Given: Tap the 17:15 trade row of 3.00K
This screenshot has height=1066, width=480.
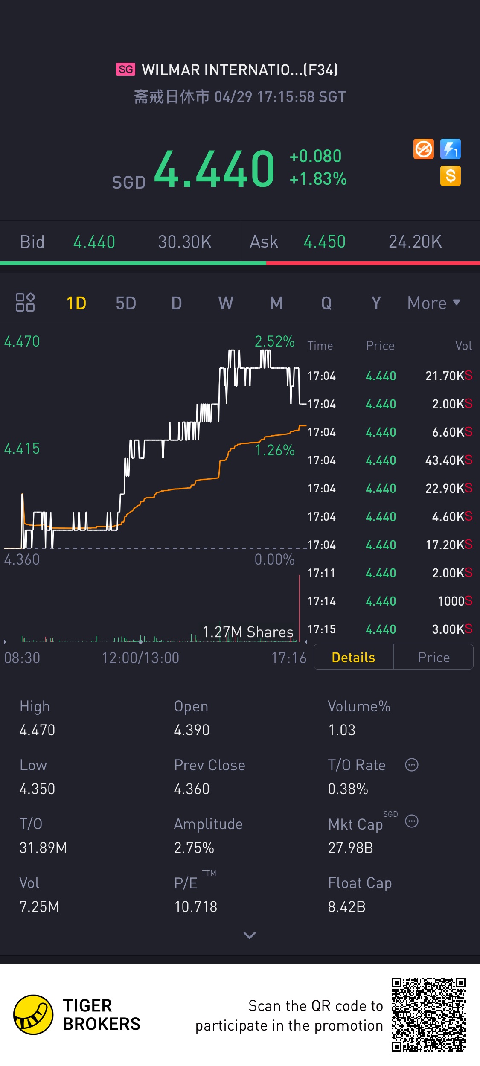Looking at the screenshot, I should 390,629.
